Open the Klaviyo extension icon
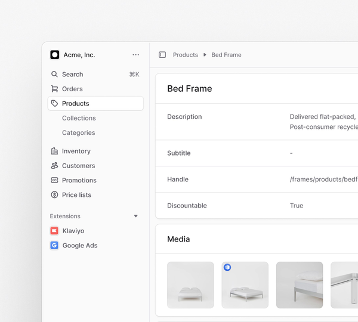 [x=54, y=231]
